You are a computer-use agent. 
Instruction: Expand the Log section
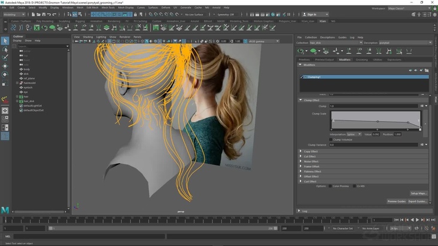(299, 211)
